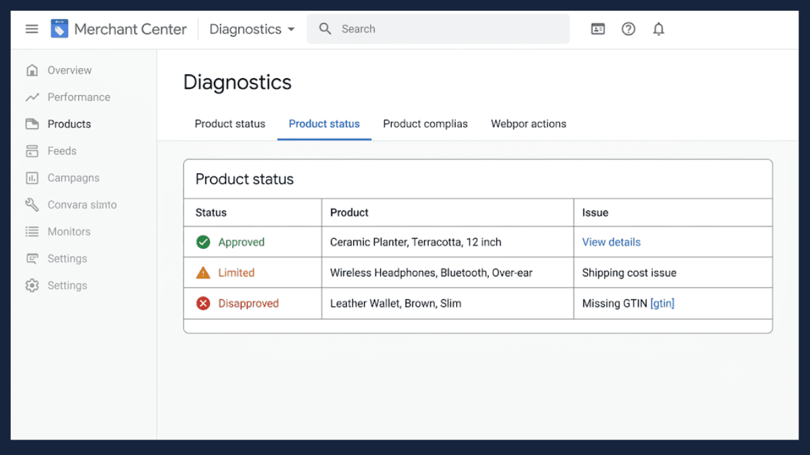The height and width of the screenshot is (455, 810).
Task: Click the Merchant Center title text
Action: pos(130,29)
